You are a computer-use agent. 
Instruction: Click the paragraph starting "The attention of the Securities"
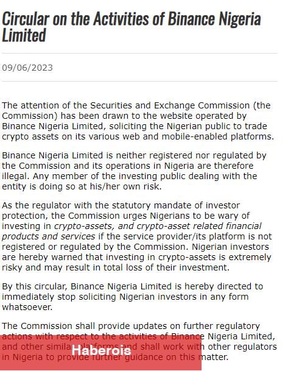[138, 121]
